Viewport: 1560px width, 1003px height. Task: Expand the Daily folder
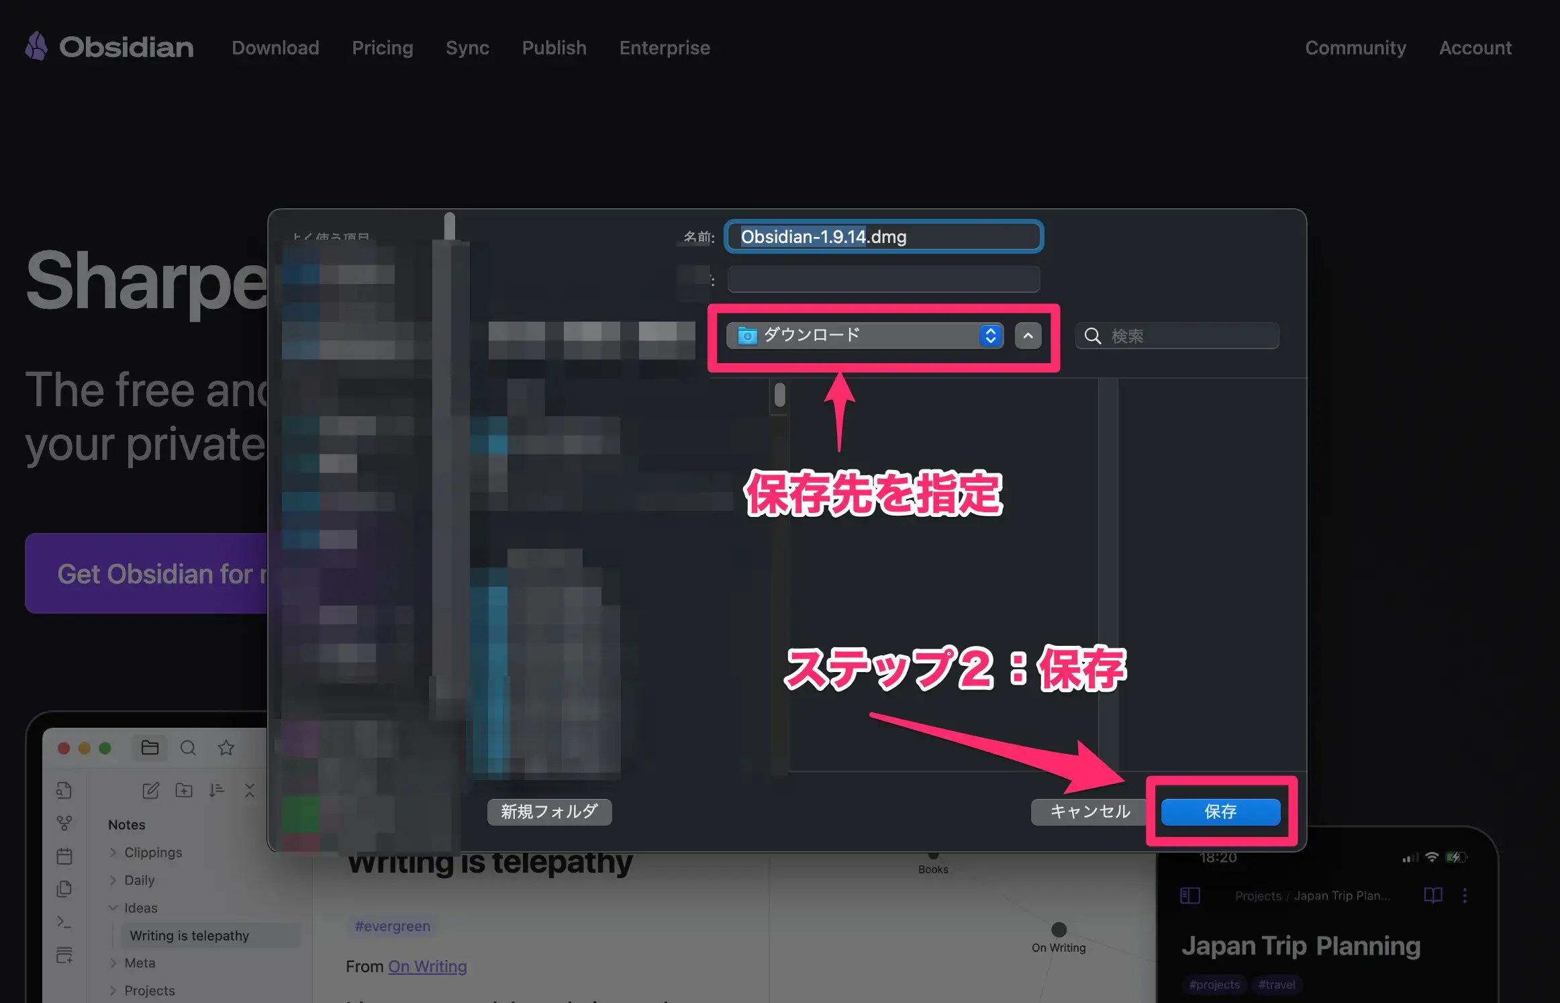coord(113,879)
